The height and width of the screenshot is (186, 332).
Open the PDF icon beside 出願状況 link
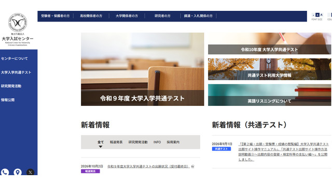[192, 166]
